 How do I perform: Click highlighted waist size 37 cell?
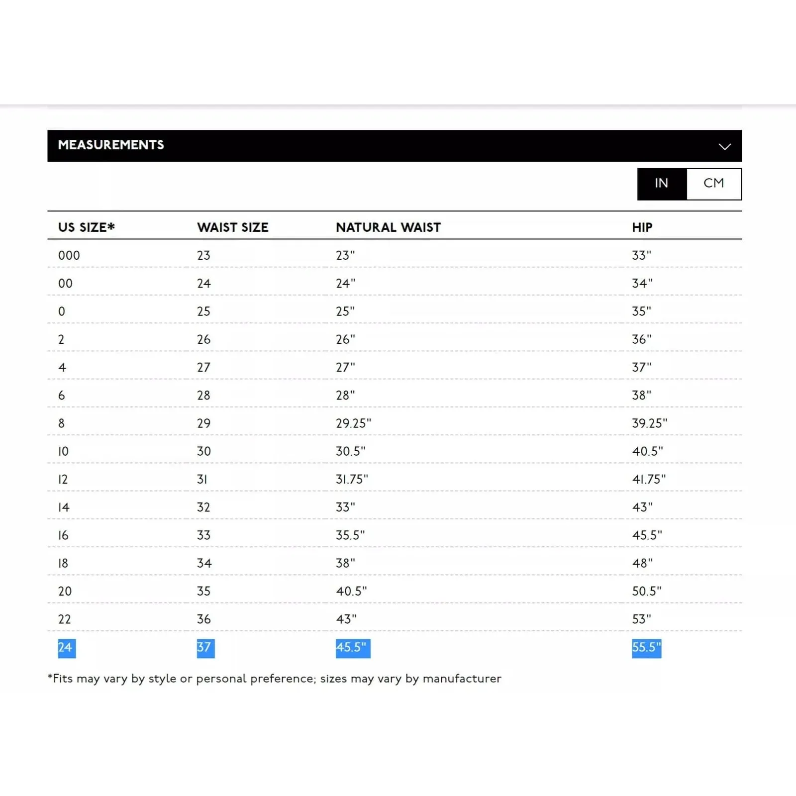pyautogui.click(x=204, y=648)
